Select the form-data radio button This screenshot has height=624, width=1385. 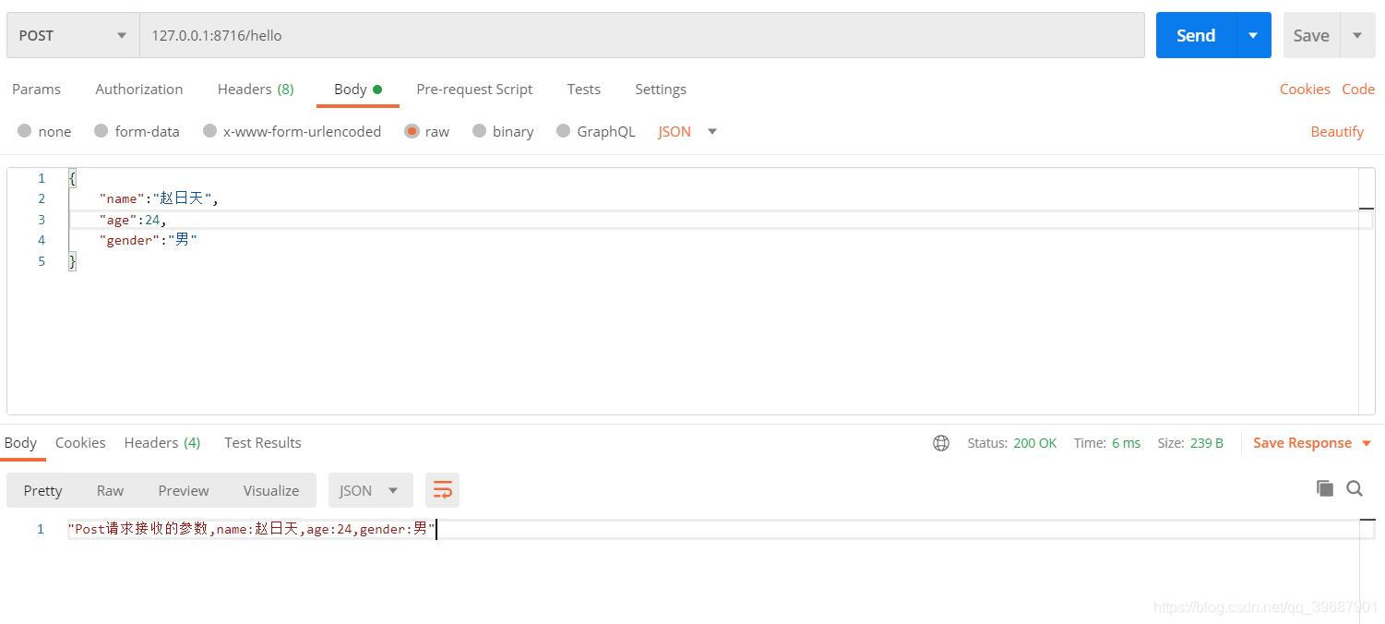click(101, 131)
